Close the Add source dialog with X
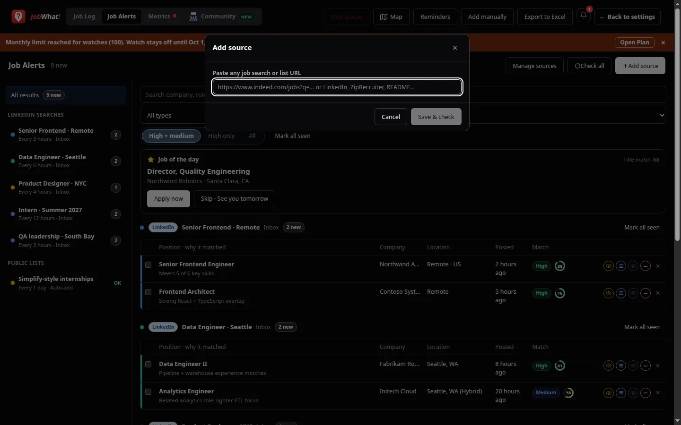The height and width of the screenshot is (425, 681). (455, 48)
